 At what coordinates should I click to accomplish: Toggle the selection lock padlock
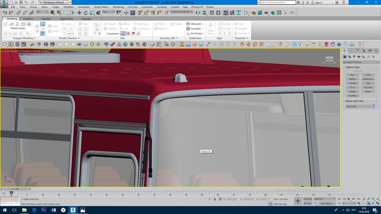tap(215, 199)
